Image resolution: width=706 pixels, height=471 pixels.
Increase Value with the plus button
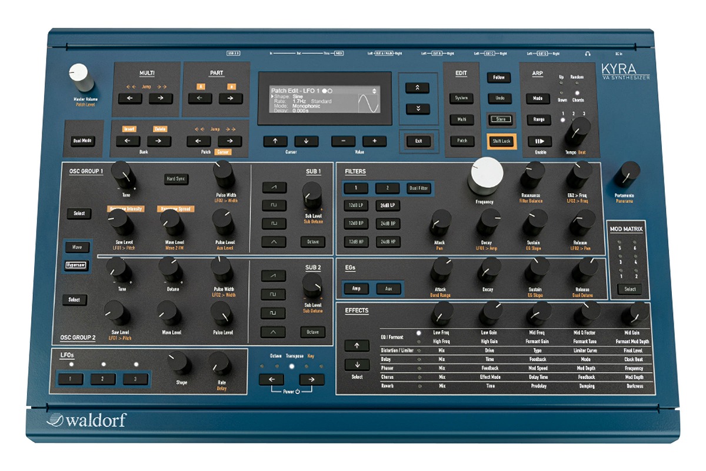(374, 141)
